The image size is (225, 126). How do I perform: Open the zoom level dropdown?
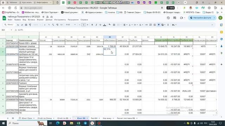tap(37, 25)
